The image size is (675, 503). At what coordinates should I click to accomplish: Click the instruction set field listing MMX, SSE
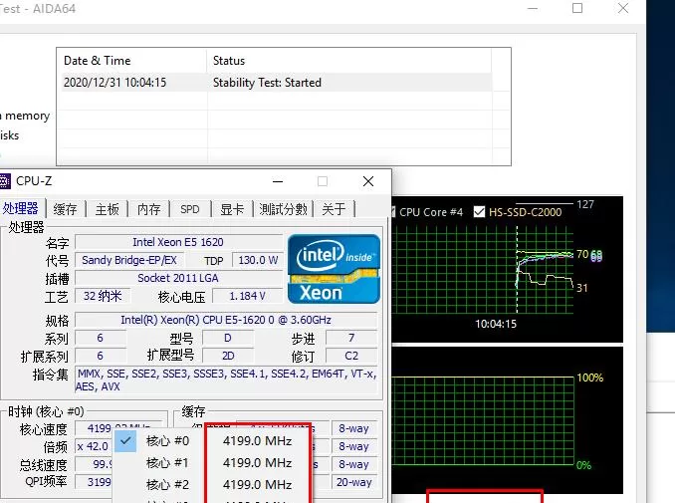pos(226,379)
